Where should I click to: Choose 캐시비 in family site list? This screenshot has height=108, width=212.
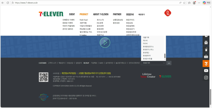tap(145, 40)
